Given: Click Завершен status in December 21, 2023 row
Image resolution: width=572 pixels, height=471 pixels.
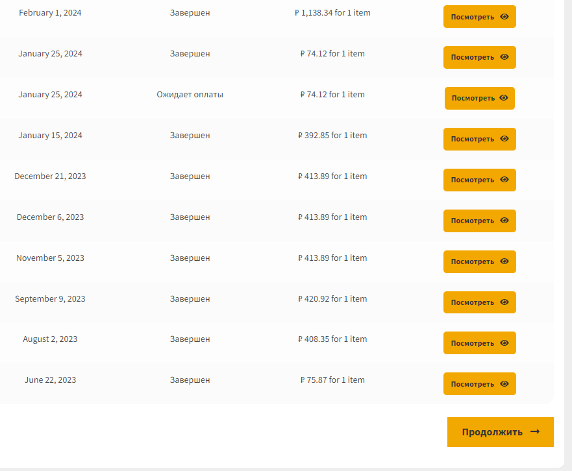Looking at the screenshot, I should point(190,176).
